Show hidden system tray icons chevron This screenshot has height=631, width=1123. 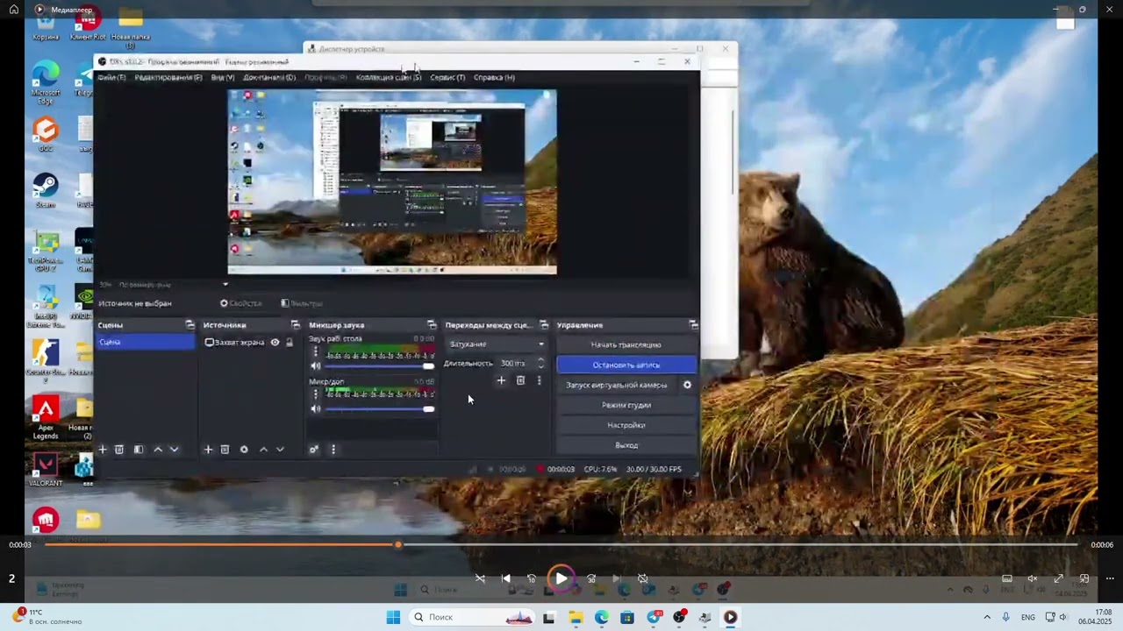pos(987,617)
